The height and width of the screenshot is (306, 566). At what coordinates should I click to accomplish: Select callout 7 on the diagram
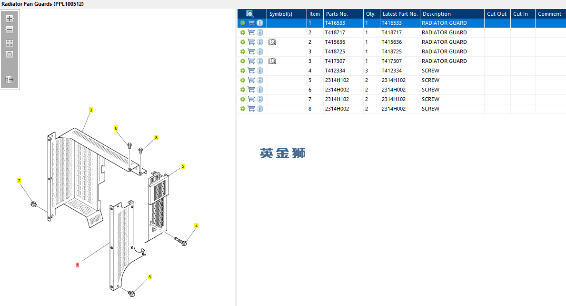(19, 181)
